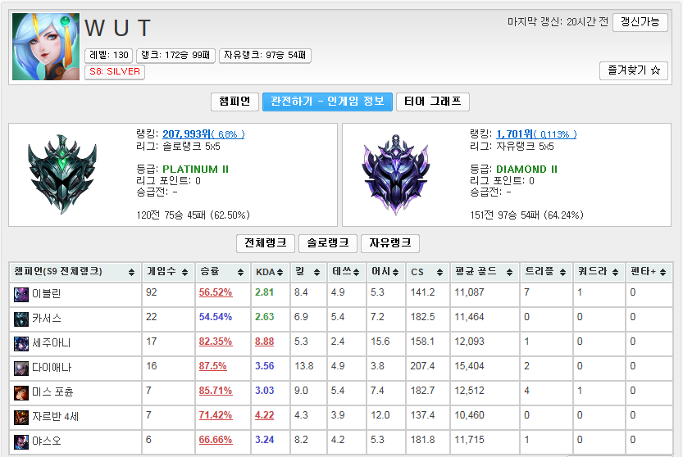Sort by 승률 column

221,272
